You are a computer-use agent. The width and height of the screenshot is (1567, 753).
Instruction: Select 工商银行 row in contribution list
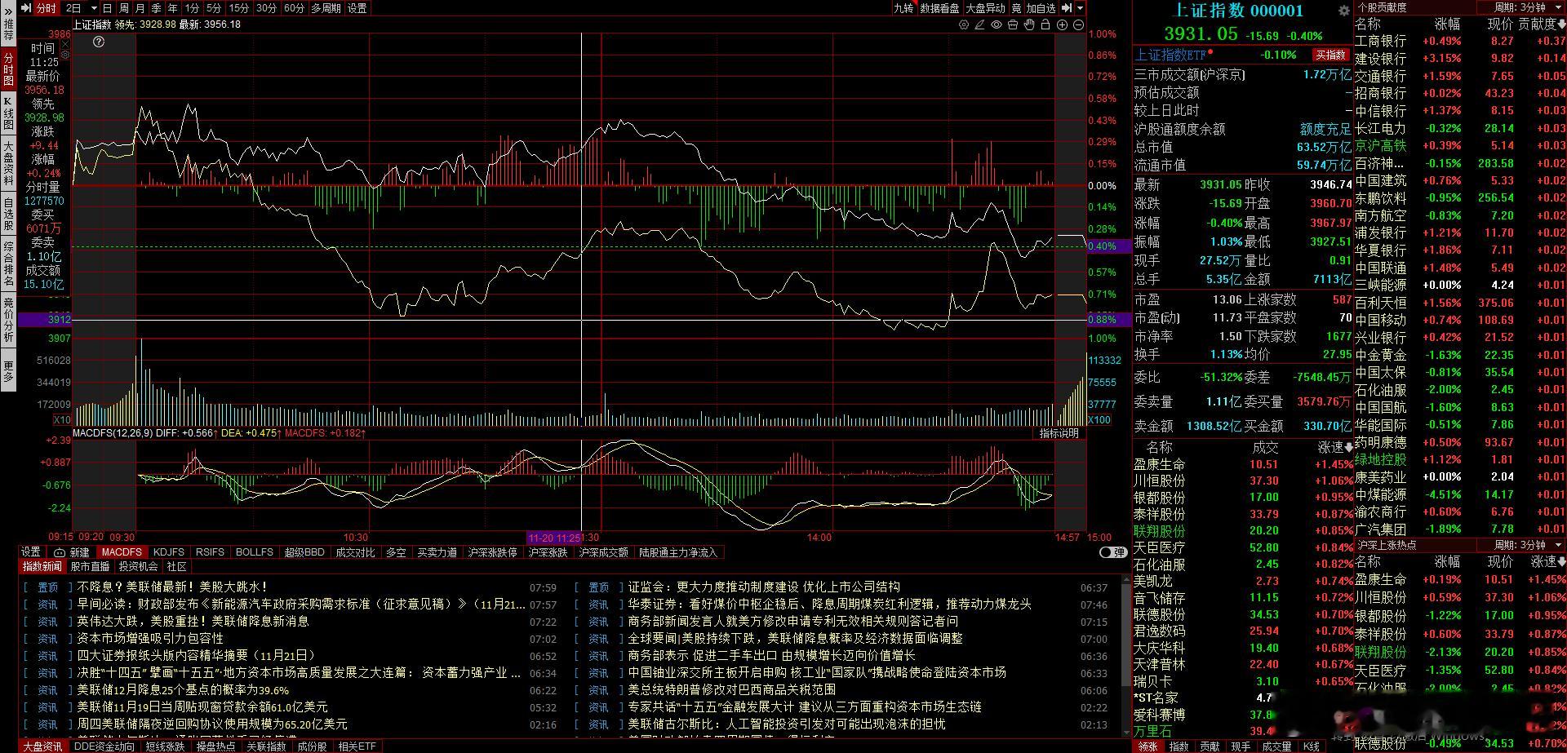[1460, 41]
